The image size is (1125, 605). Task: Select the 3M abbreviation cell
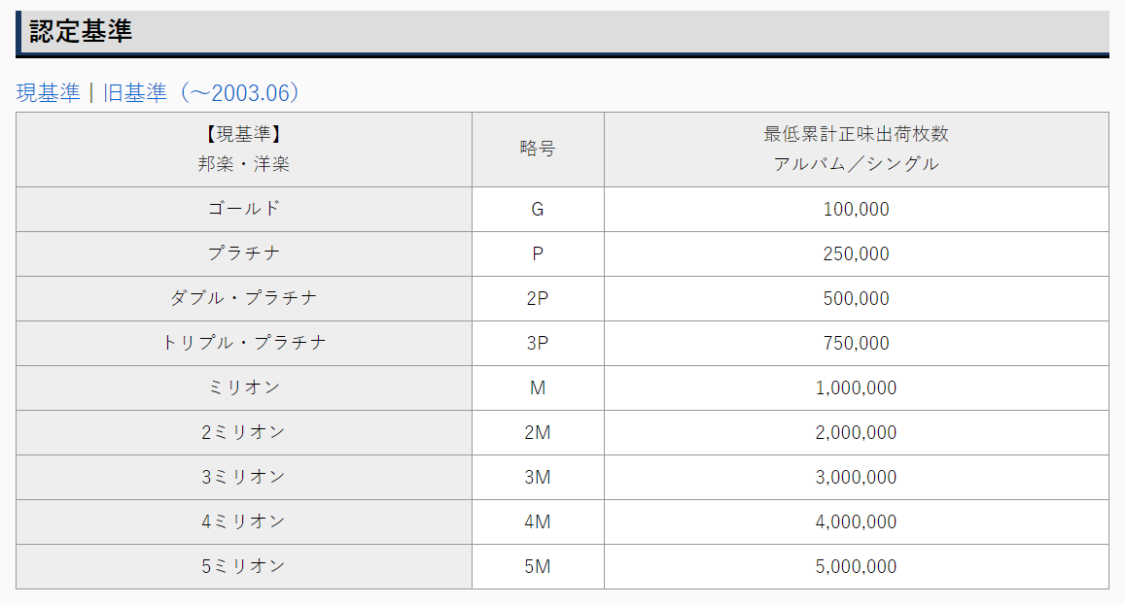(538, 477)
